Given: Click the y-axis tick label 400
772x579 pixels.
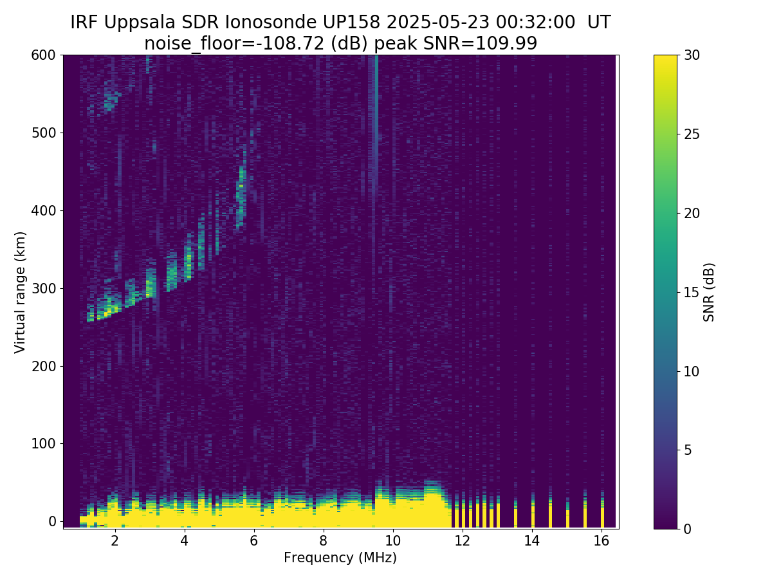Looking at the screenshot, I should tap(44, 210).
